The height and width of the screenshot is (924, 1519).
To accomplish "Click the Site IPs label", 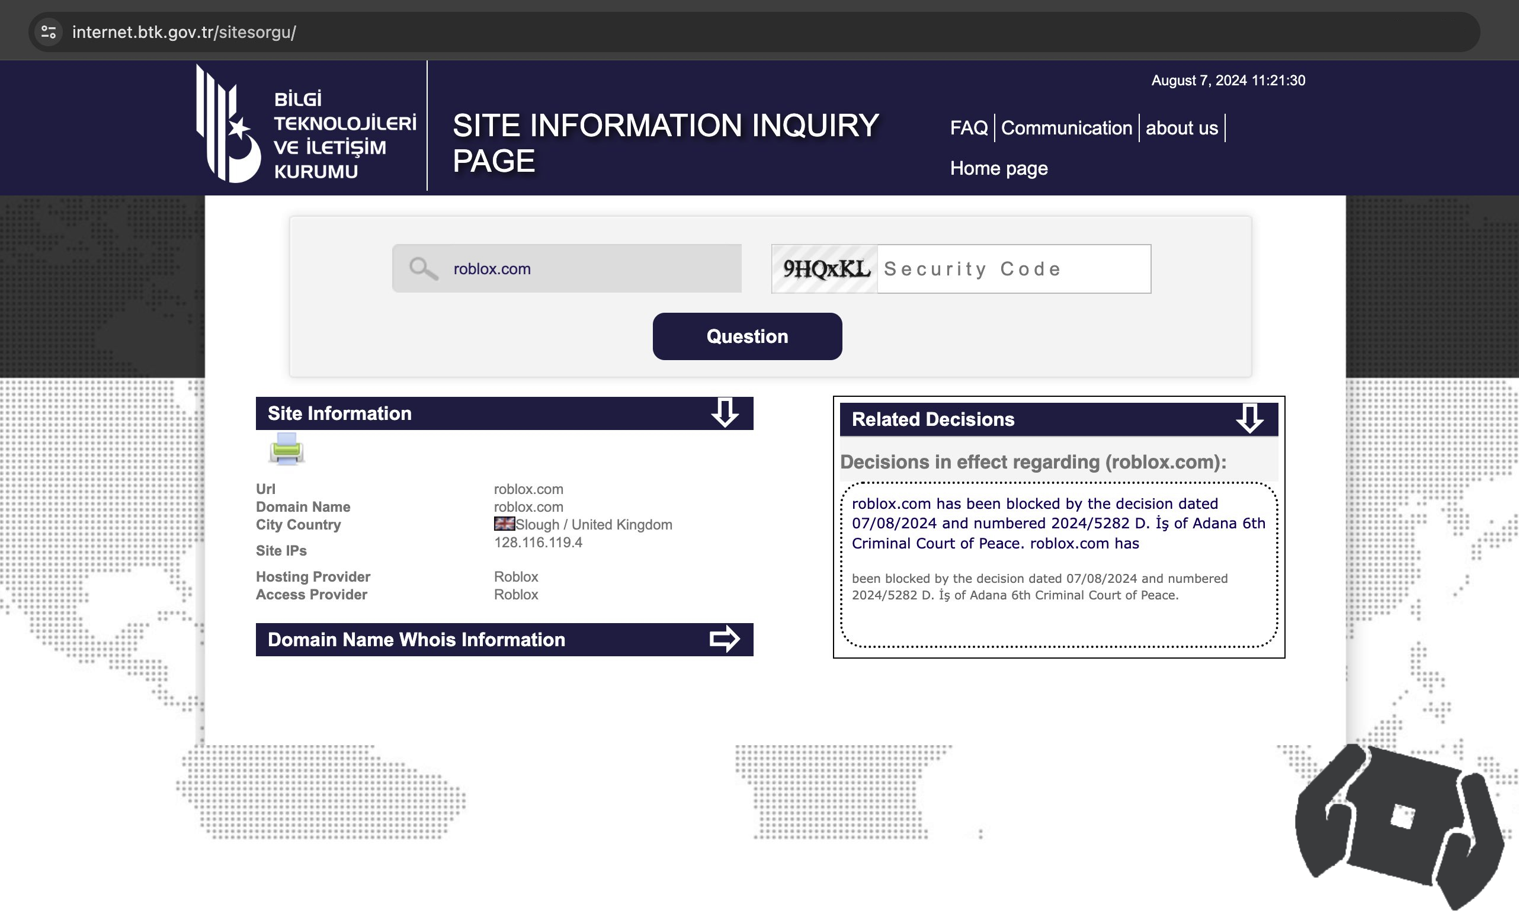I will [281, 550].
